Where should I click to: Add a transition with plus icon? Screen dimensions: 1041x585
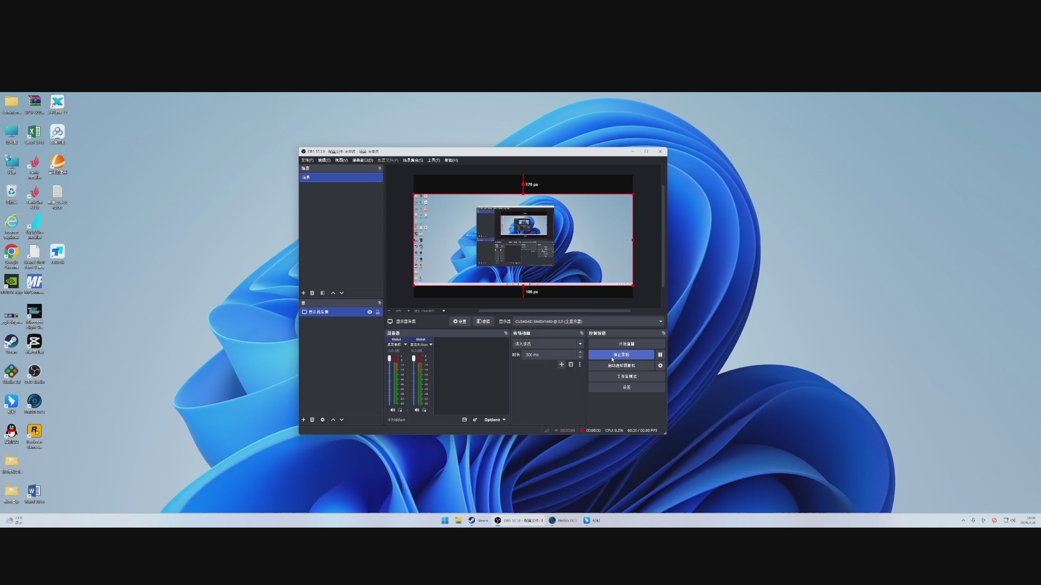[562, 365]
